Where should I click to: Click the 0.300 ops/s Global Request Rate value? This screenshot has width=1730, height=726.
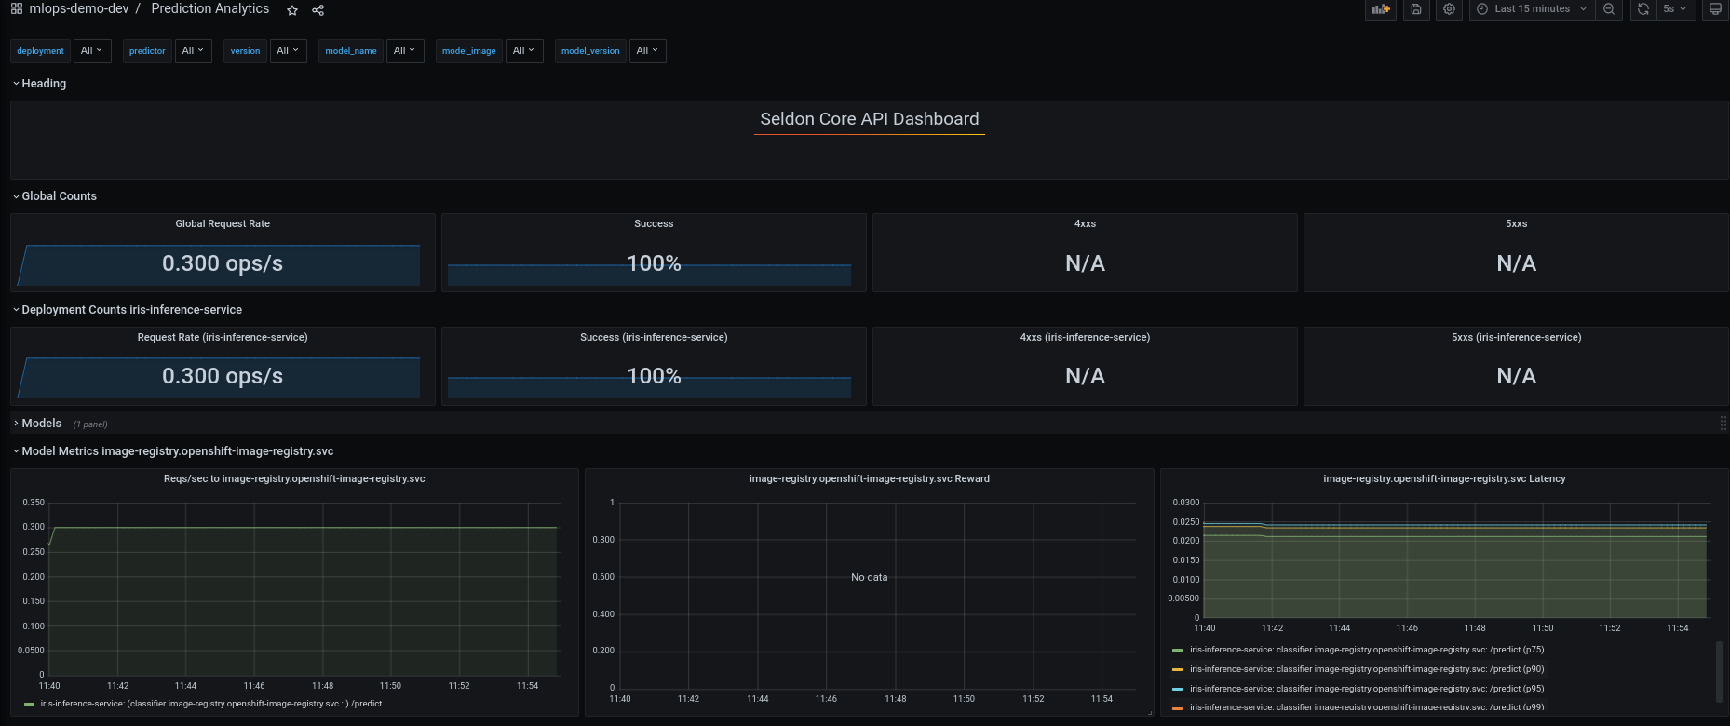click(223, 263)
